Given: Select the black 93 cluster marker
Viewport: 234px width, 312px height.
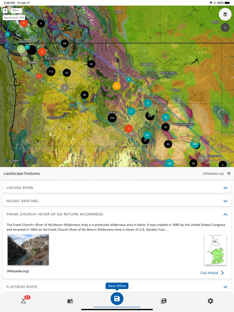Looking at the screenshot, I should [x=166, y=127].
